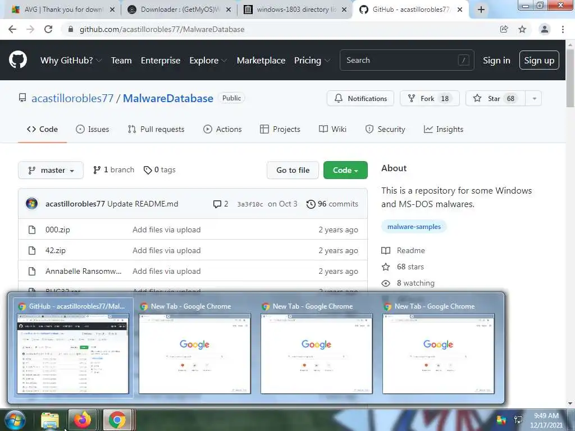
Task: Open the MalwareDatabase repository link
Action: click(168, 98)
